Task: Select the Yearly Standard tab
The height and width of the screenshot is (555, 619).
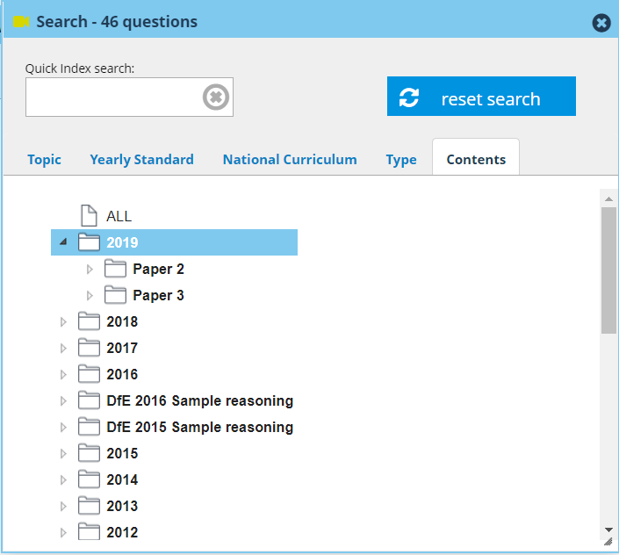Action: [x=141, y=159]
